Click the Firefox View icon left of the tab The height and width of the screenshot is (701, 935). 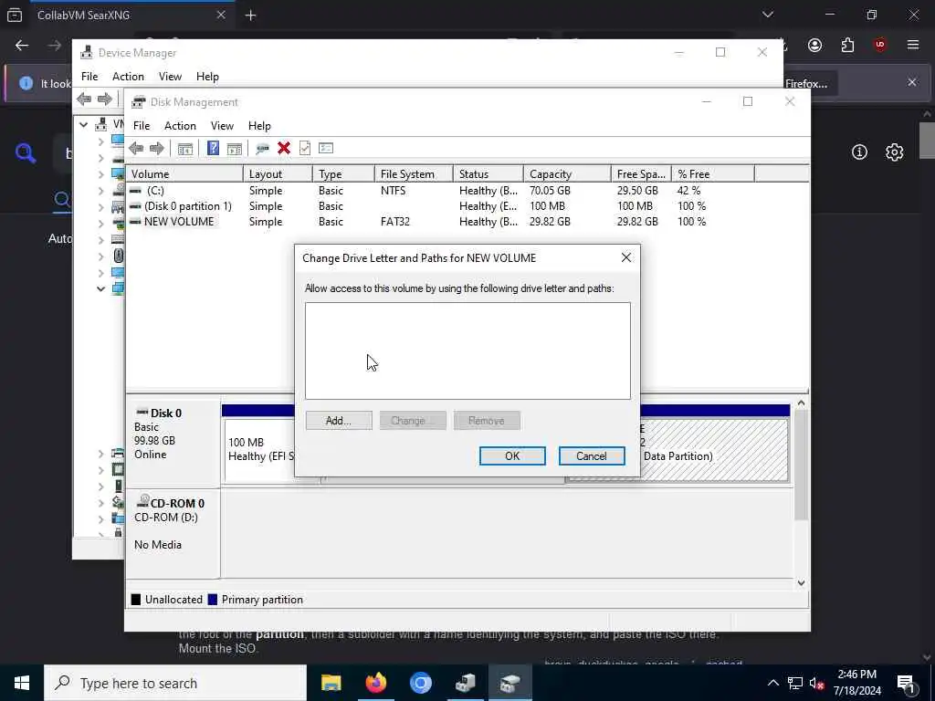click(x=15, y=15)
